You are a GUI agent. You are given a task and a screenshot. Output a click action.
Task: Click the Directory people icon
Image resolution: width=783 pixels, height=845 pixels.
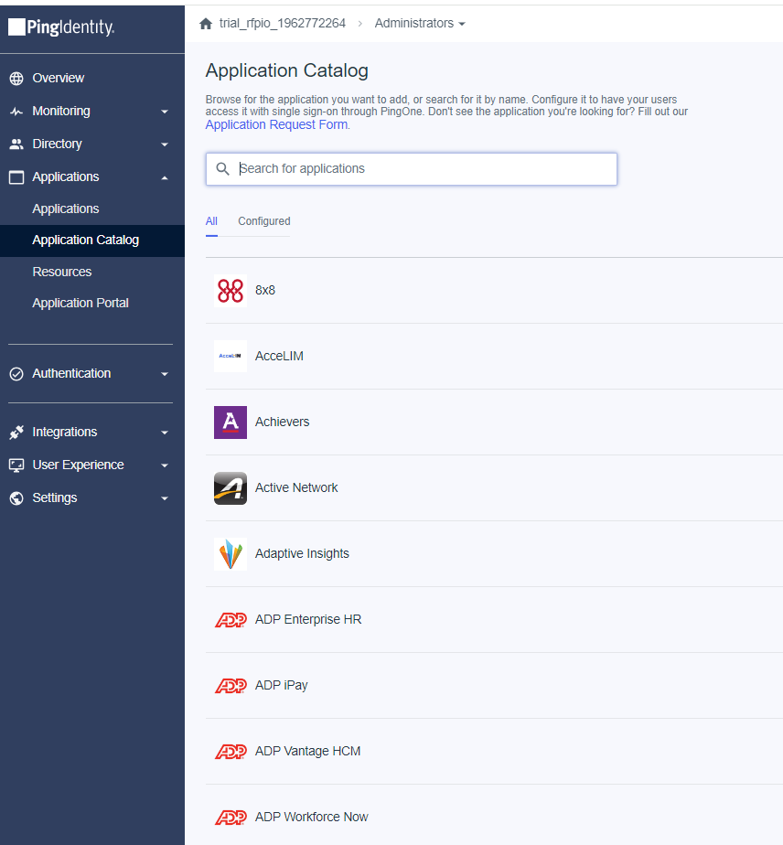pyautogui.click(x=16, y=144)
